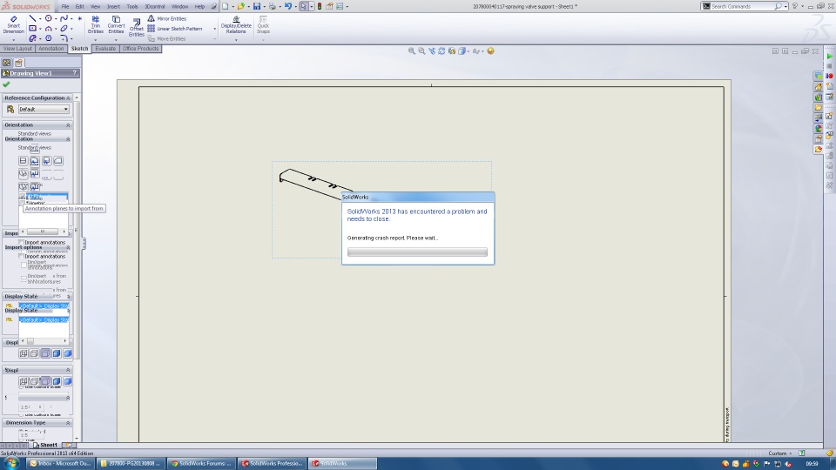Click the Mirror Entities tool
The image size is (836, 470).
click(167, 18)
